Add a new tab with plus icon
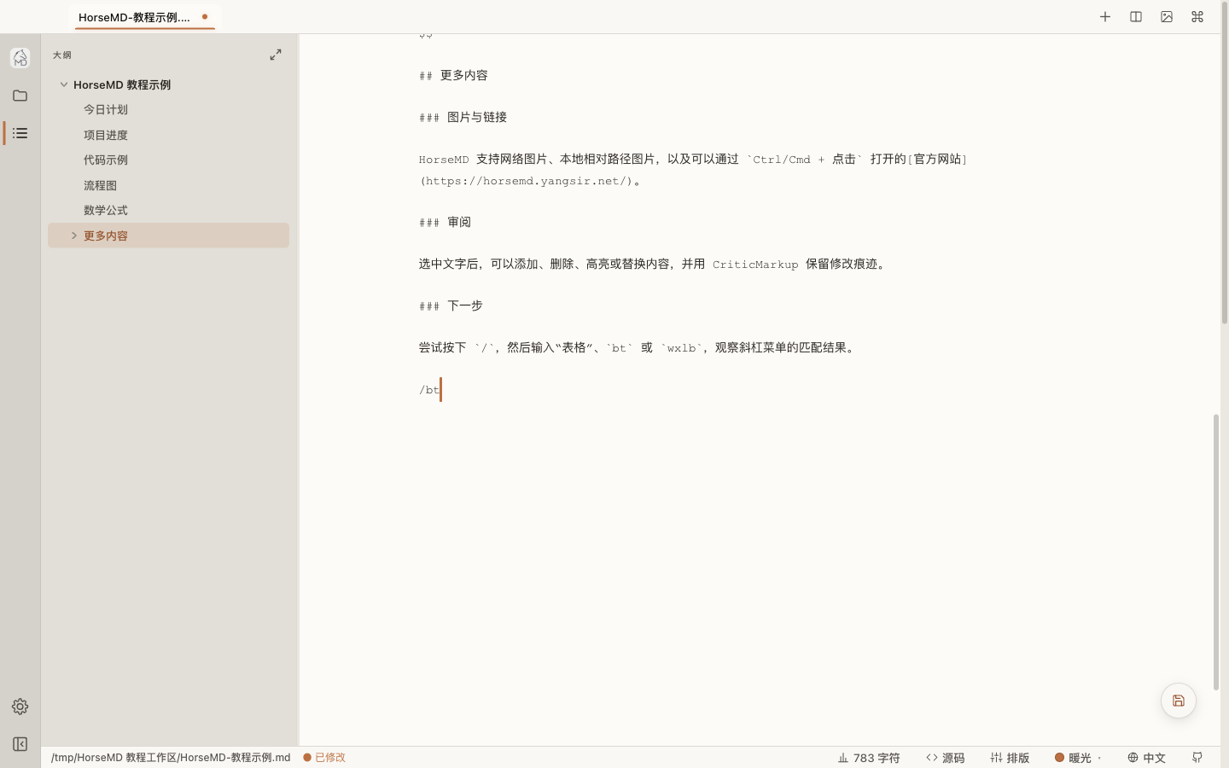Image resolution: width=1229 pixels, height=768 pixels. click(x=1105, y=17)
